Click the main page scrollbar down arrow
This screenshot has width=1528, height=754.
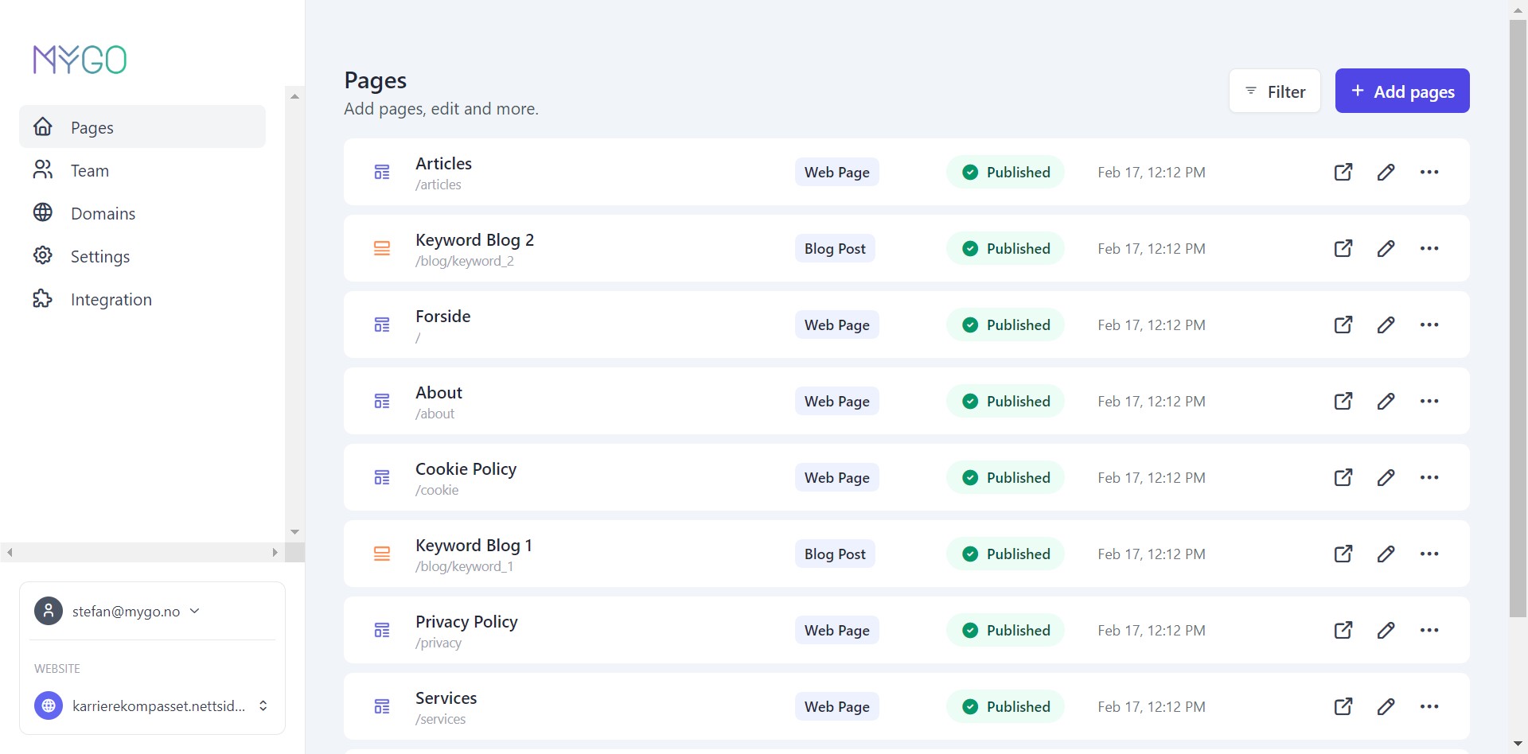coord(1518,744)
